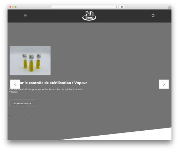Click the yellow minimize window button
The height and width of the screenshot is (151, 179).
click(13, 7)
